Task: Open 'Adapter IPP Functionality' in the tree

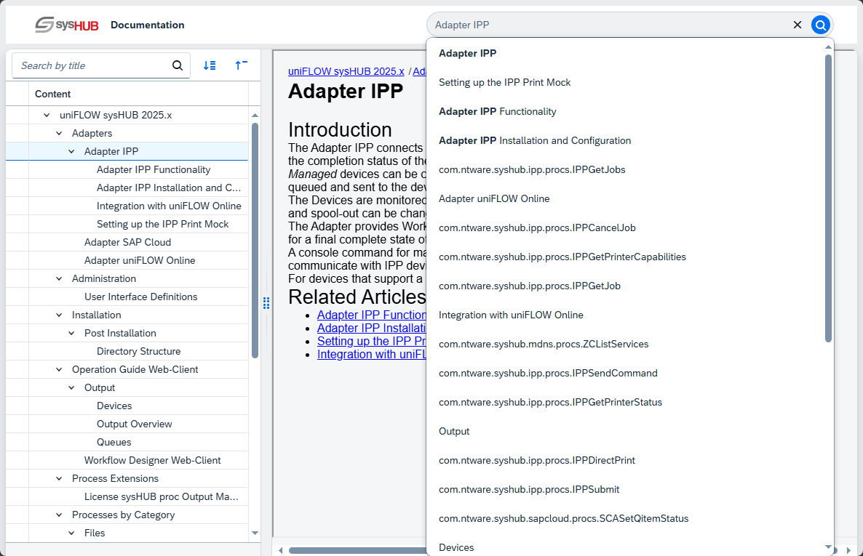Action: tap(153, 169)
